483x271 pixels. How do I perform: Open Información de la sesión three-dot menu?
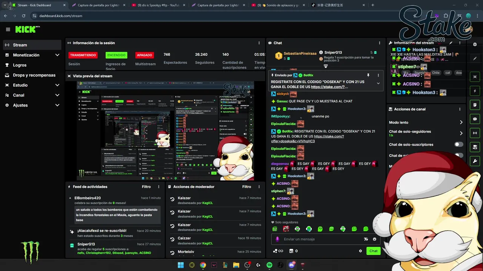pos(259,43)
